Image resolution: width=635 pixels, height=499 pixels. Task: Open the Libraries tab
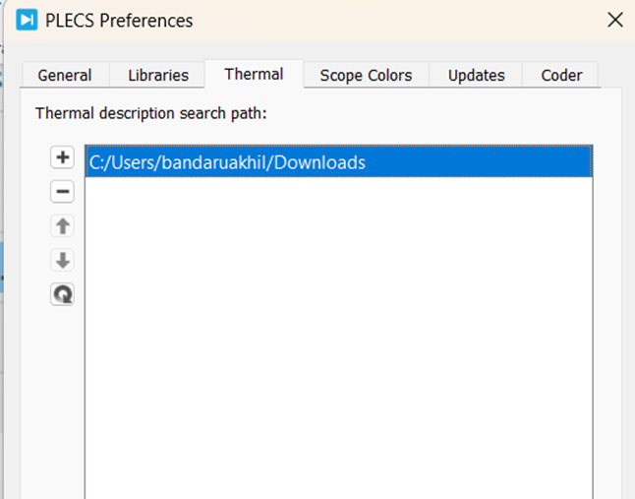pos(158,76)
